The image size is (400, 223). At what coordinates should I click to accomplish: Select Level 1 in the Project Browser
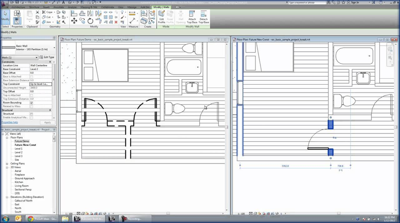tap(18, 149)
